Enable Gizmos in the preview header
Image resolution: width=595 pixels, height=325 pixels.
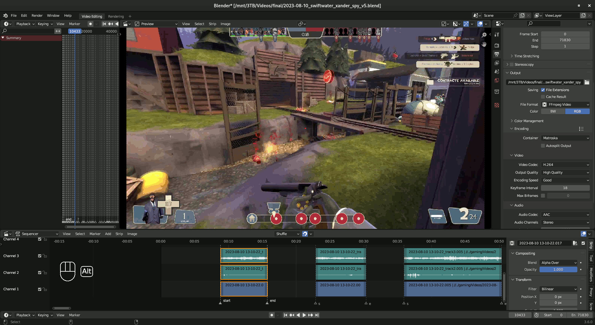[466, 24]
